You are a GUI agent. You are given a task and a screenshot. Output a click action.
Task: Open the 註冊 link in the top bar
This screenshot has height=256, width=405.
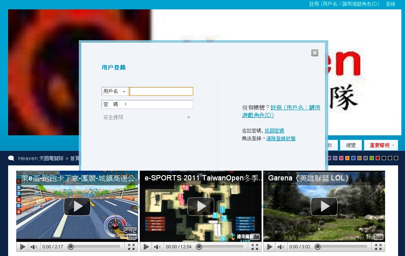pyautogui.click(x=344, y=4)
